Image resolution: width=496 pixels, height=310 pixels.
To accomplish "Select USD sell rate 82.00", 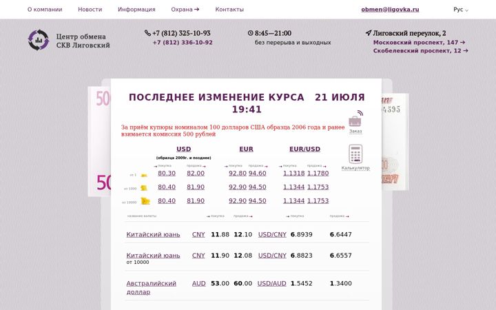I will point(196,174).
